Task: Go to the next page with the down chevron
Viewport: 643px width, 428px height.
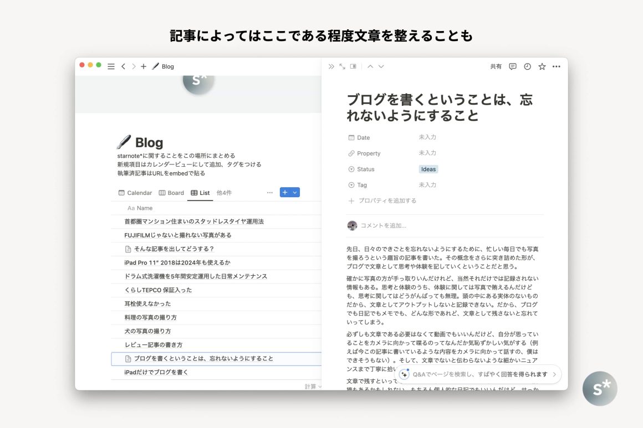Action: pos(381,66)
